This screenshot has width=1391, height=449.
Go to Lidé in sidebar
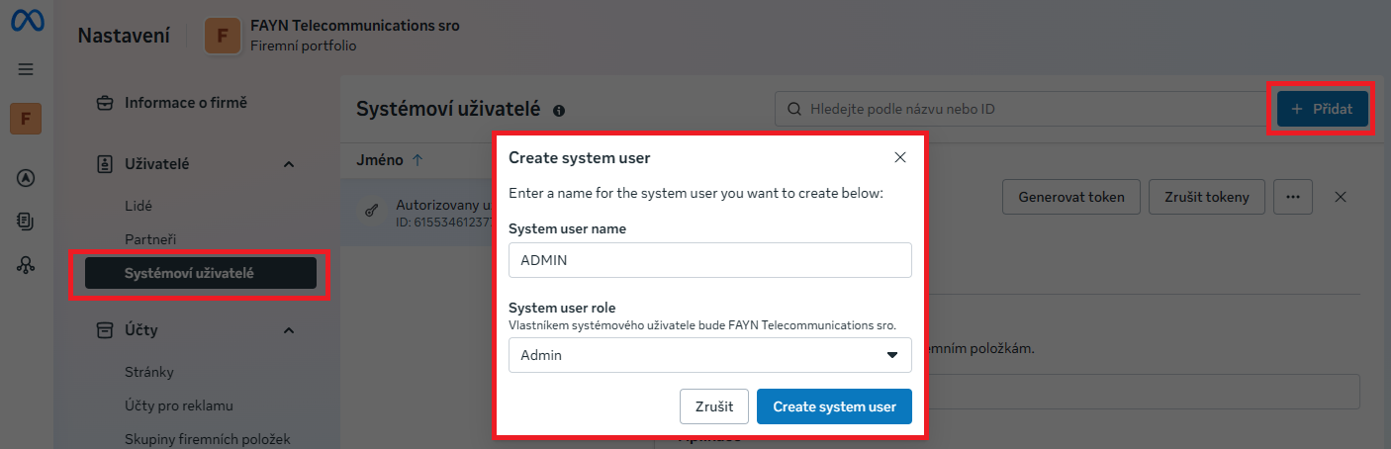click(x=139, y=206)
